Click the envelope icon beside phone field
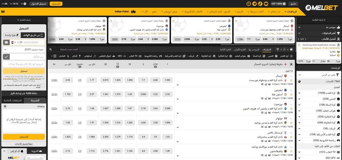The height and width of the screenshot is (160, 342). coord(6,42)
